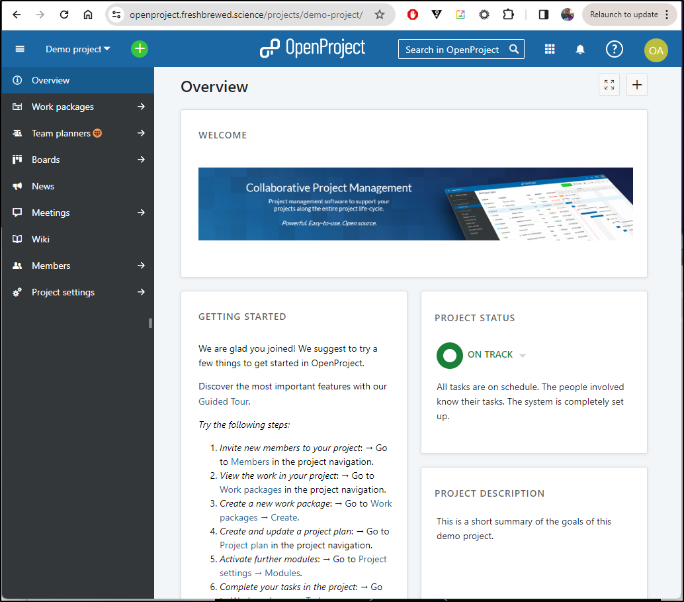Toggle the browser side panel icon

544,15
